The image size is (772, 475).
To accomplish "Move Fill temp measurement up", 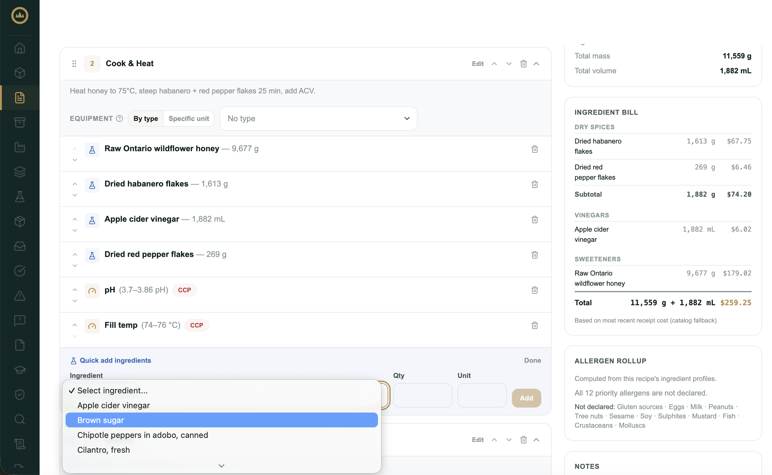I will click(75, 325).
